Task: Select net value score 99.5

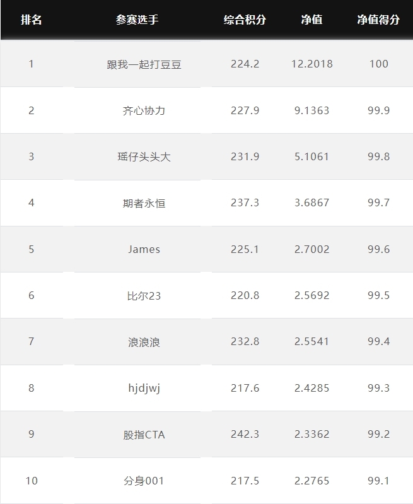Action: tap(378, 295)
